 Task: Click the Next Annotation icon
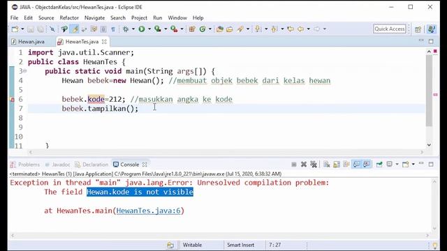pyautogui.click(x=258, y=29)
